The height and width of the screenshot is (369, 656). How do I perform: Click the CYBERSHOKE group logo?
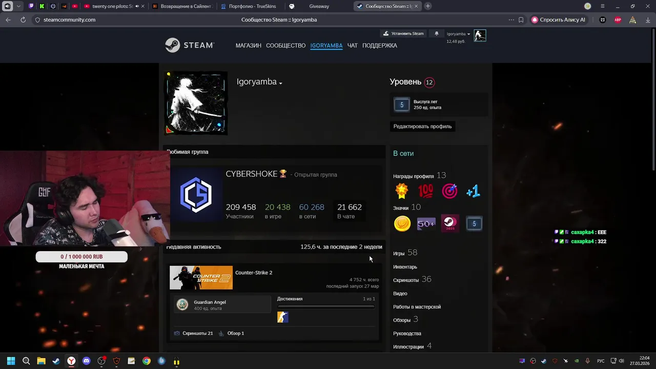coord(196,195)
